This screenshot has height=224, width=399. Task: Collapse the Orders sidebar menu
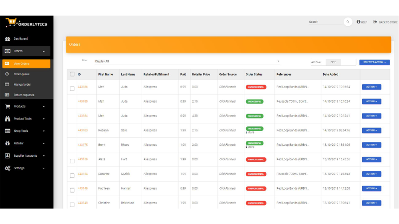(44, 51)
